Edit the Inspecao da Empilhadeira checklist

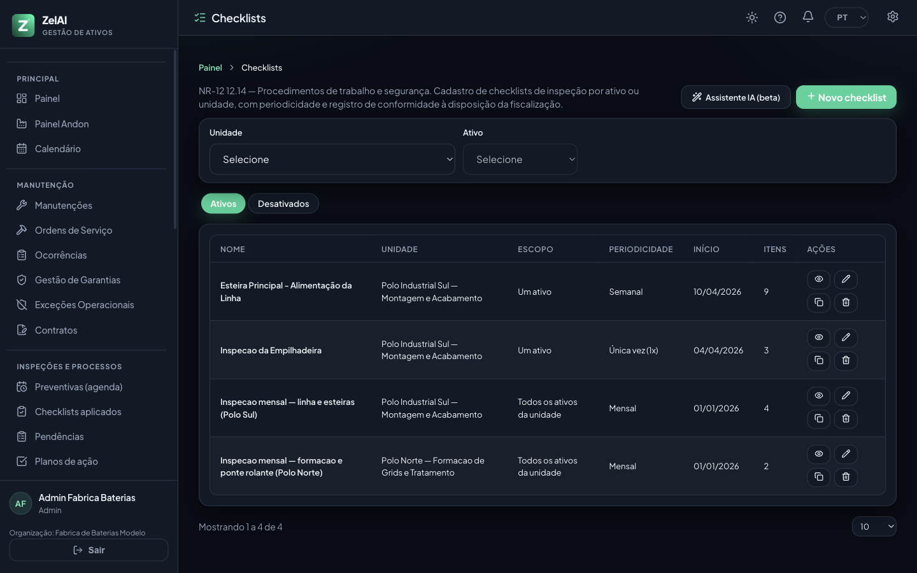click(x=846, y=337)
